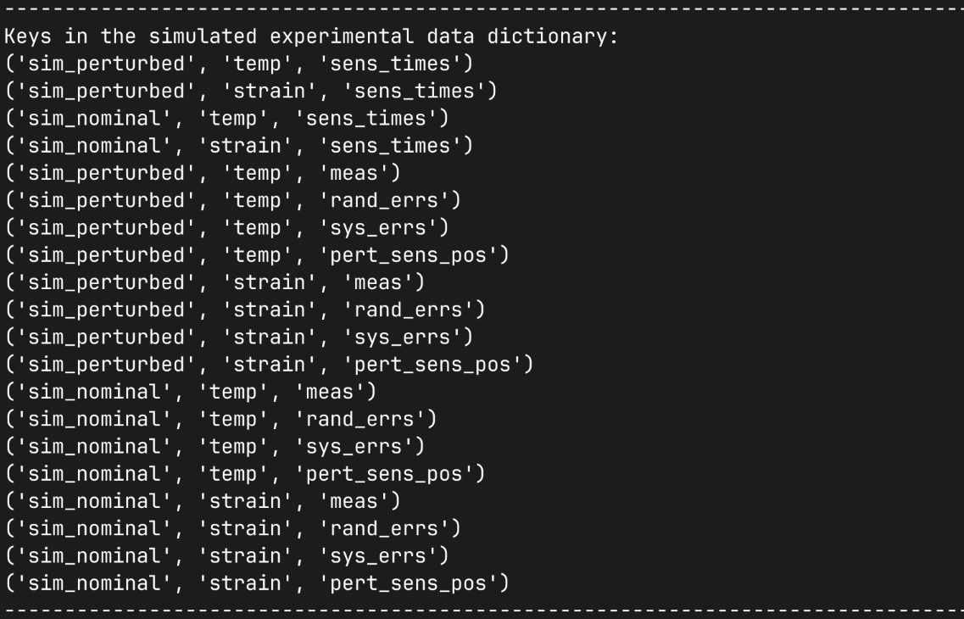Select the sim_nominal strain pert_sens_pos tuple
964x619 pixels.
coord(257,583)
